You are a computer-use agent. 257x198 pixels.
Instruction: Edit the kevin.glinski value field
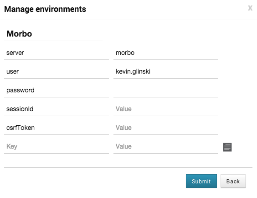coord(166,72)
